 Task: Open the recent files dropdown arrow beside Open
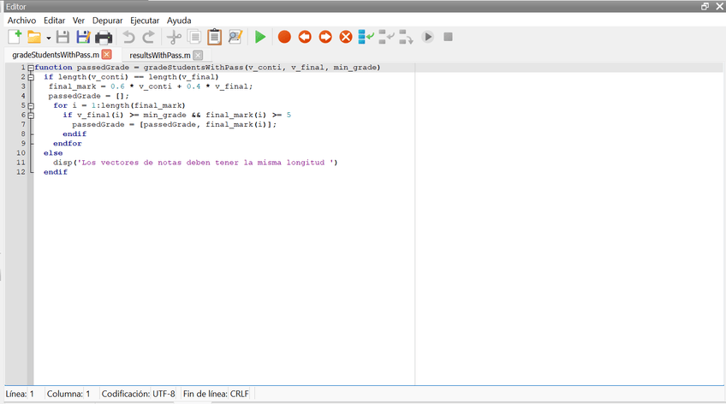coord(49,38)
